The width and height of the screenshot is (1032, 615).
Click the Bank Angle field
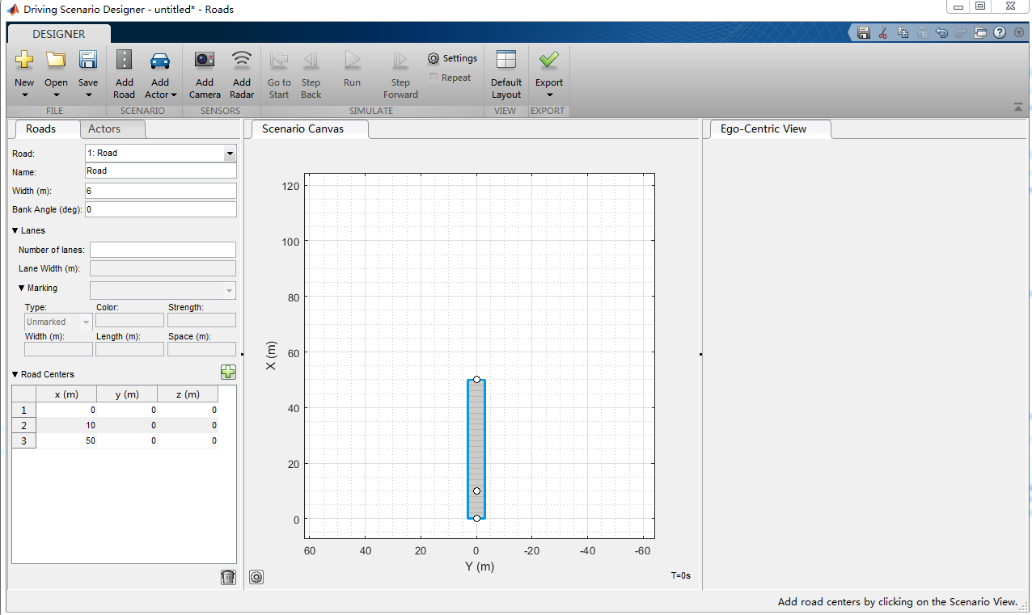pos(161,209)
